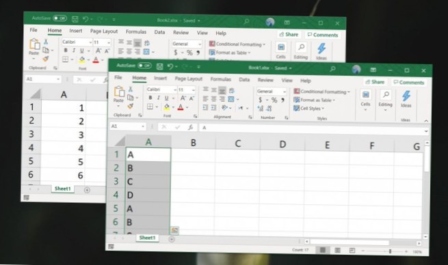
Task: Select Format Painter brush in Book1
Action: [131, 106]
